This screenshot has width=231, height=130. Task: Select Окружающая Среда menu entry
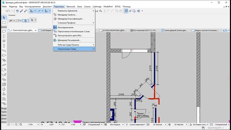pyautogui.click(x=74, y=49)
